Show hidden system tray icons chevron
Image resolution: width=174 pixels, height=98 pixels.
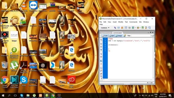140,96
